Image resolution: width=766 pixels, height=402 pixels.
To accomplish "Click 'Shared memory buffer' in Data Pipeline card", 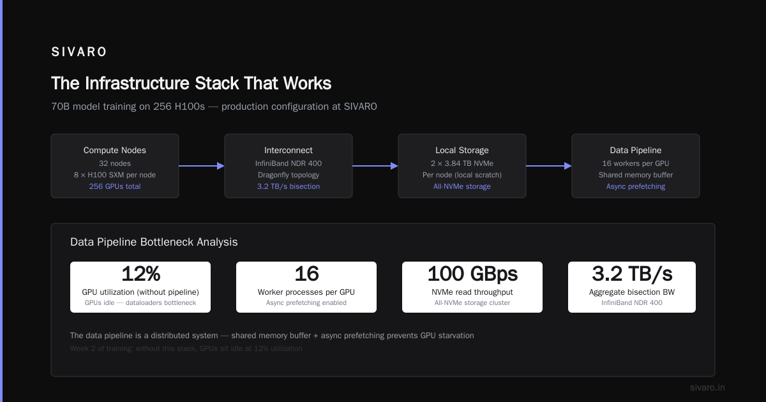I will [x=636, y=175].
